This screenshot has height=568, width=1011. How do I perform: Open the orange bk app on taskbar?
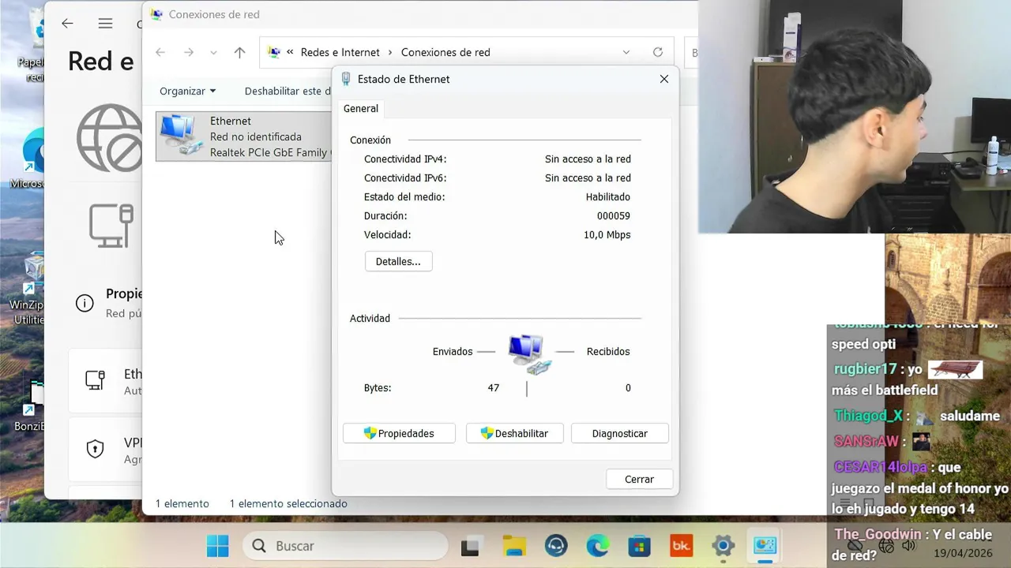tap(681, 546)
